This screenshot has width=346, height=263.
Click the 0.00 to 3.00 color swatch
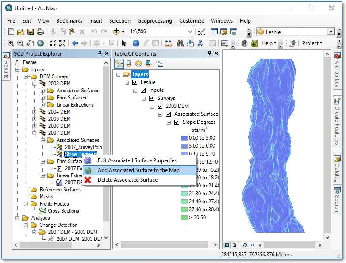tap(184, 138)
